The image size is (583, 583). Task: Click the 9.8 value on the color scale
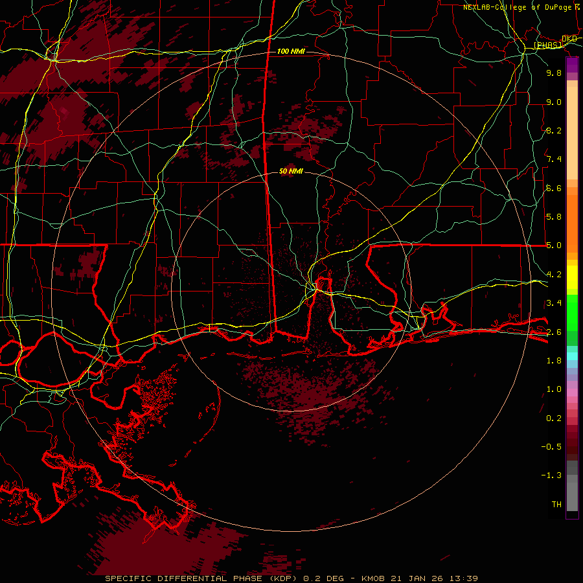coord(554,73)
